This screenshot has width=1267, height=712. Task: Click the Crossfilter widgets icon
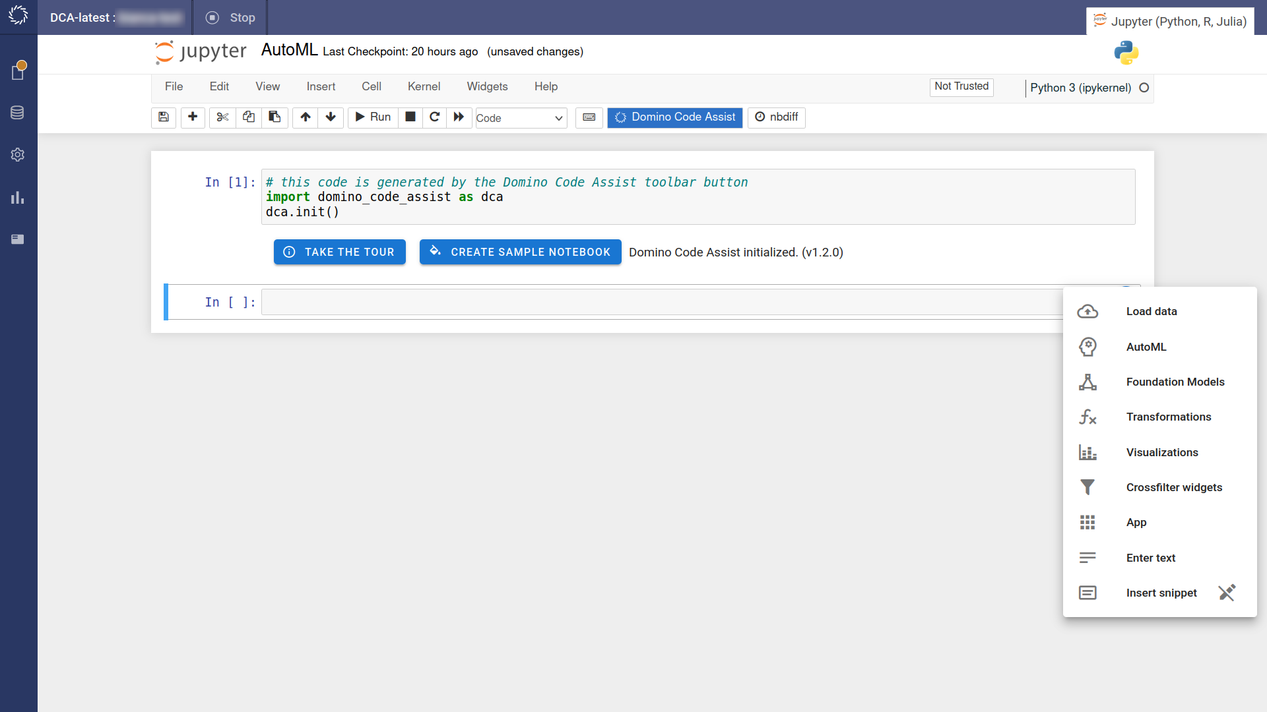pos(1088,487)
